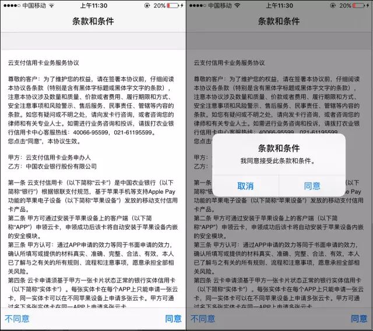Tap the left screen's signal strength dots
This screenshot has width=373, height=331.
pyautogui.click(x=12, y=5)
